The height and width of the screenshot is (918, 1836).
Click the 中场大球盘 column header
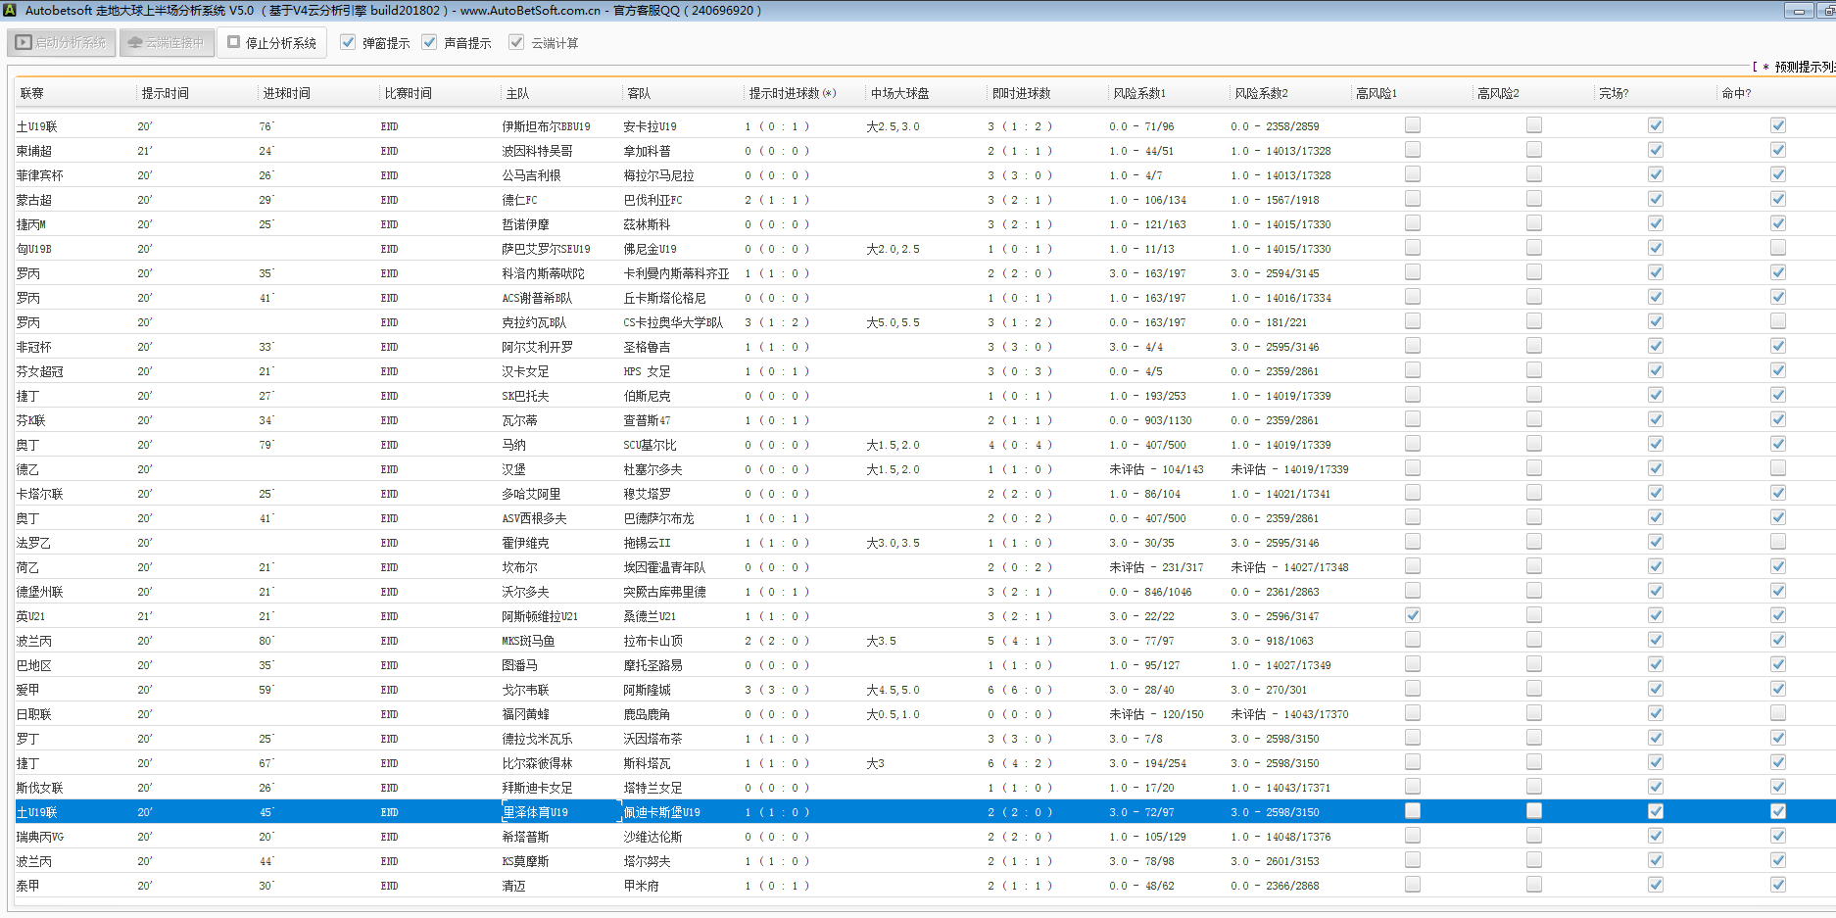point(899,94)
